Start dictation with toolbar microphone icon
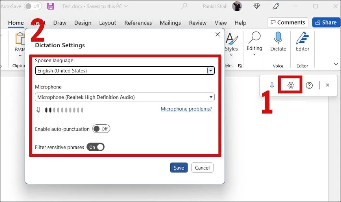The height and width of the screenshot is (202, 341). [x=272, y=85]
